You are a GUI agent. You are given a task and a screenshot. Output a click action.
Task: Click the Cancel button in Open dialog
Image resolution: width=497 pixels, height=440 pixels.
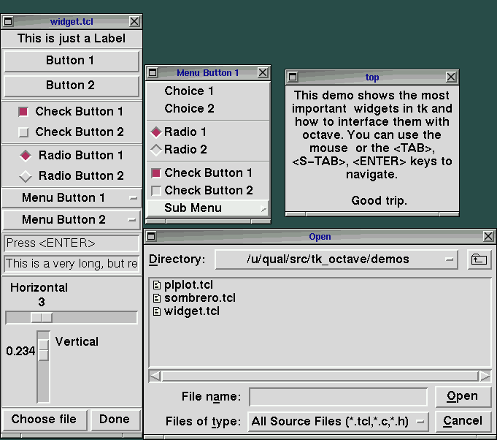[x=462, y=421]
